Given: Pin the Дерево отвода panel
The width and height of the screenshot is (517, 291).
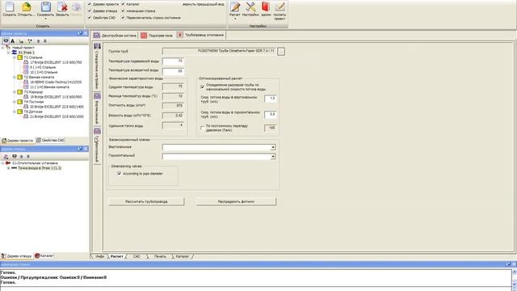Looking at the screenshot, I should coord(80,149).
